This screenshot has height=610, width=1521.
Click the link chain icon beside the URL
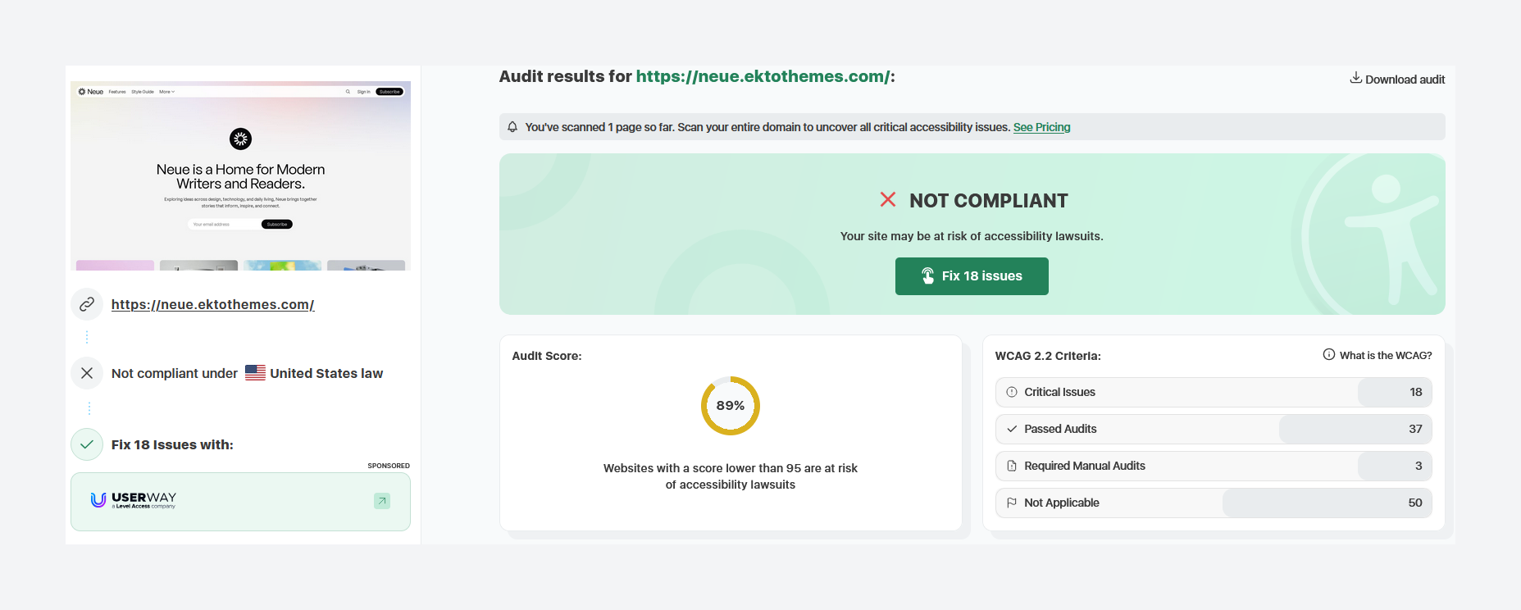point(87,304)
